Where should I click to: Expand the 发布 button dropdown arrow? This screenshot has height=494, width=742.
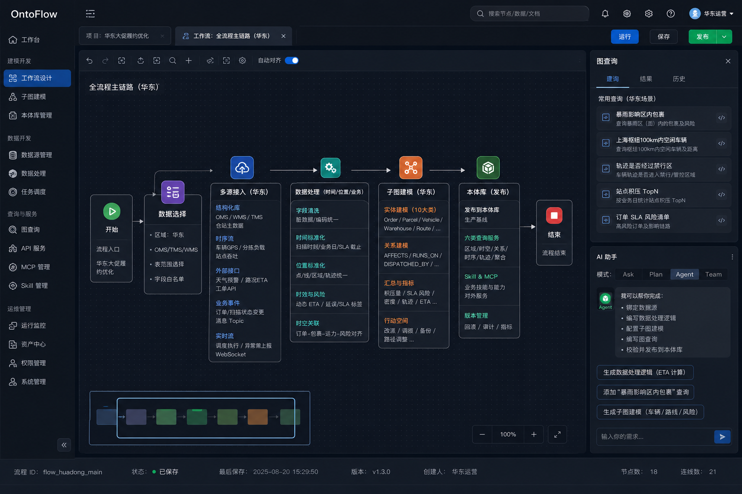point(724,37)
